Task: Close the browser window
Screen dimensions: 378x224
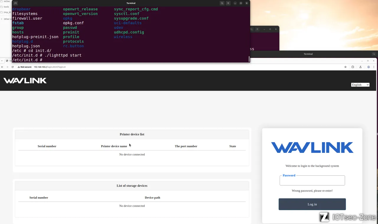Action: coord(374,61)
